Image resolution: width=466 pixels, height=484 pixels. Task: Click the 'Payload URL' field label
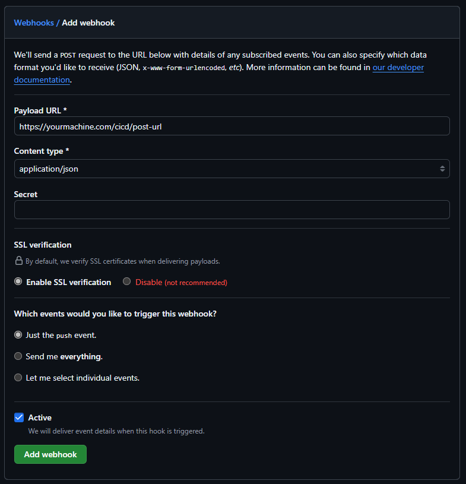click(40, 110)
